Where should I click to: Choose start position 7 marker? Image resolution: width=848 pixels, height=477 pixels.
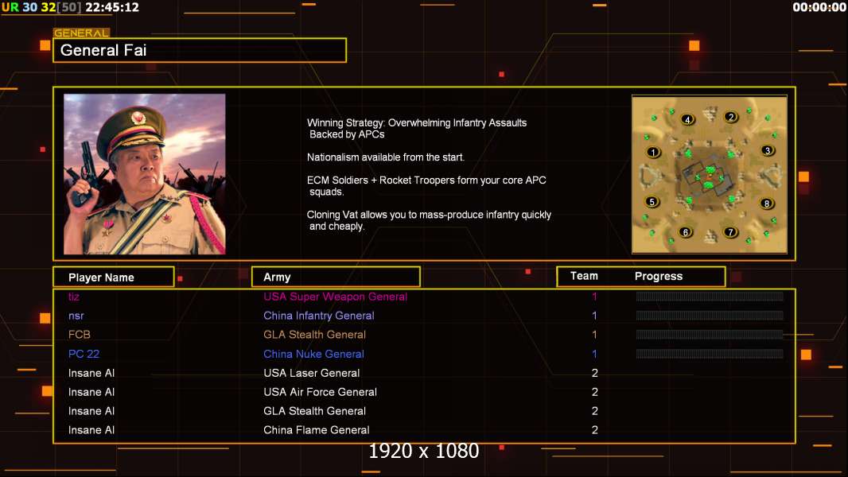coord(731,232)
